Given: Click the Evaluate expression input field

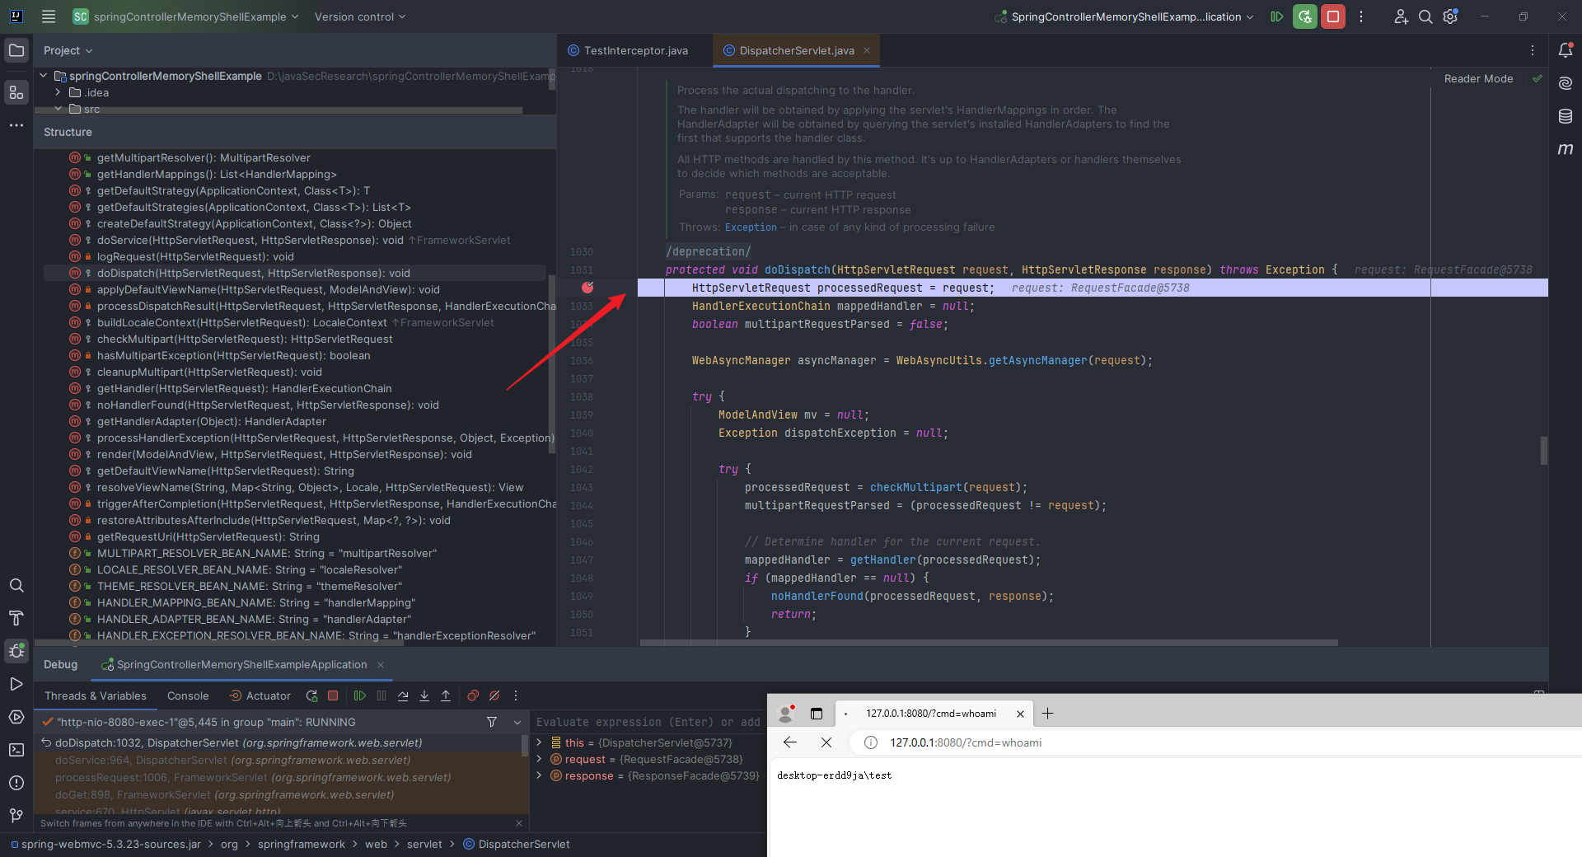Looking at the screenshot, I should 648,722.
